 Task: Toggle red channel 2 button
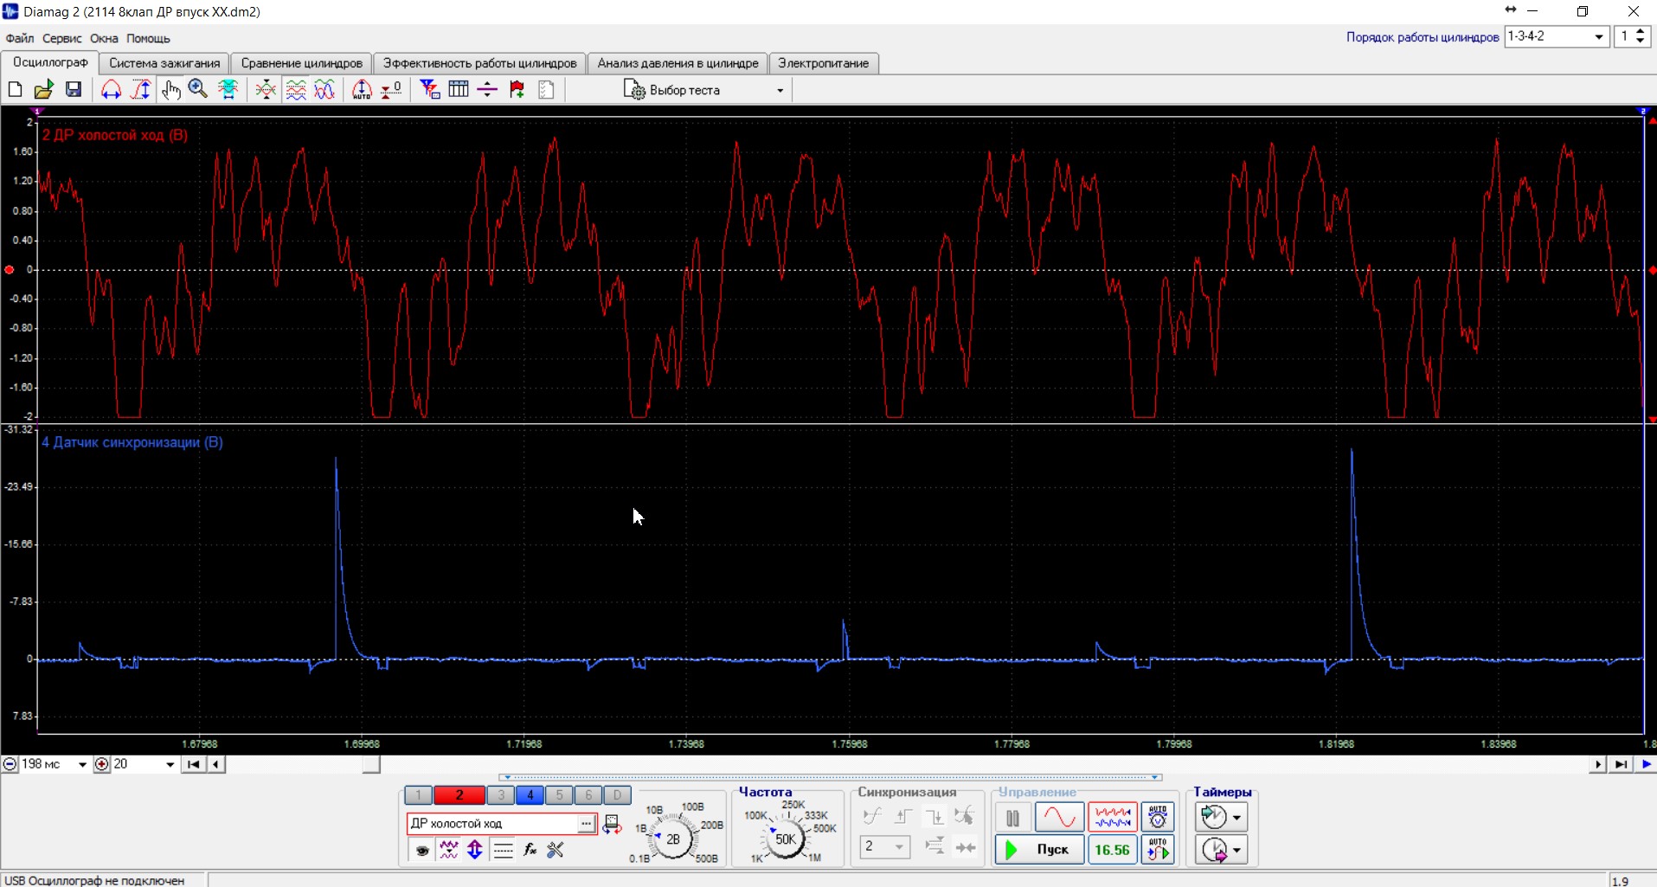coord(459,795)
